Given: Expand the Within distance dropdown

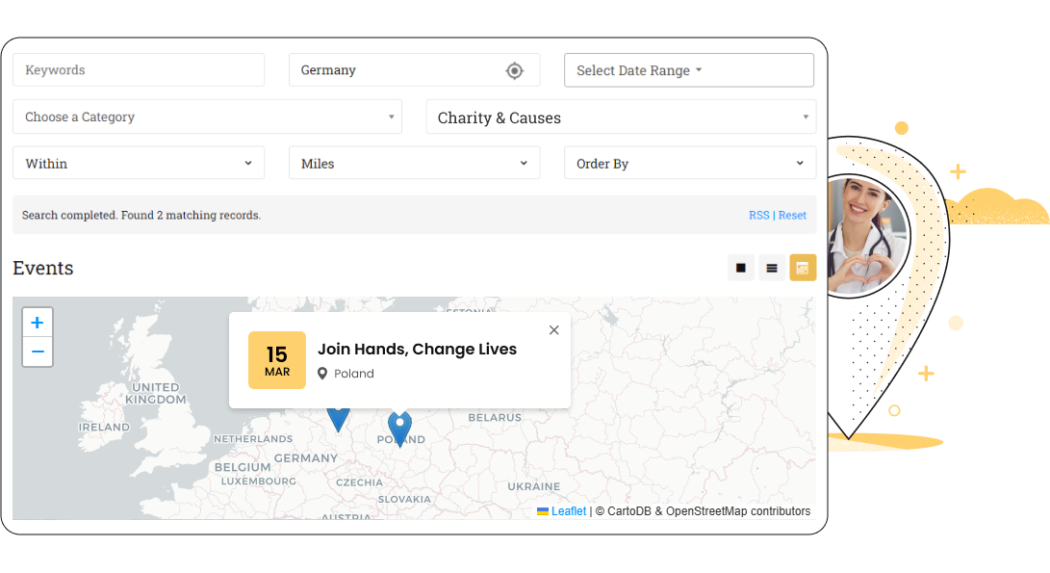Looking at the screenshot, I should (x=138, y=163).
